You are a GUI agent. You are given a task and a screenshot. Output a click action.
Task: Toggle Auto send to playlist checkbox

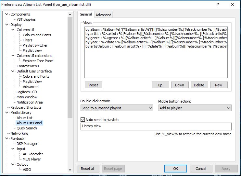(83, 120)
